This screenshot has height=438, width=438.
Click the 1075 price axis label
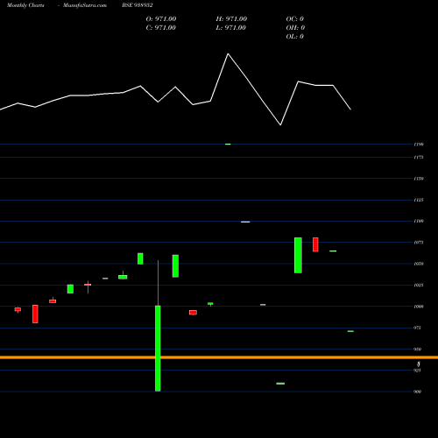point(419,243)
